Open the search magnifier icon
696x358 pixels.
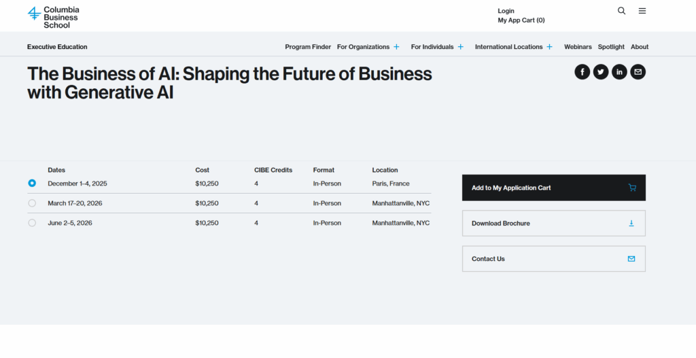(621, 11)
